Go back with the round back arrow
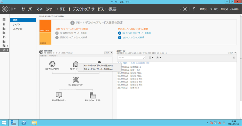This screenshot has width=242, height=126. tap(5, 9)
